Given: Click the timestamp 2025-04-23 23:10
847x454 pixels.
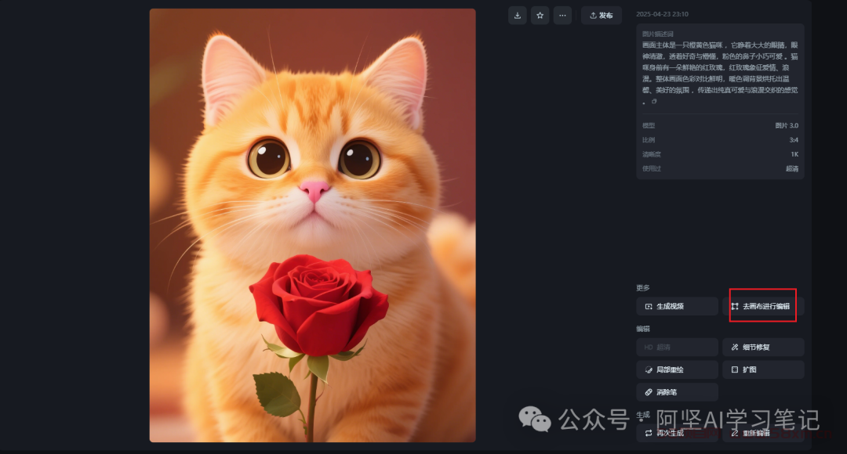Looking at the screenshot, I should pos(662,14).
